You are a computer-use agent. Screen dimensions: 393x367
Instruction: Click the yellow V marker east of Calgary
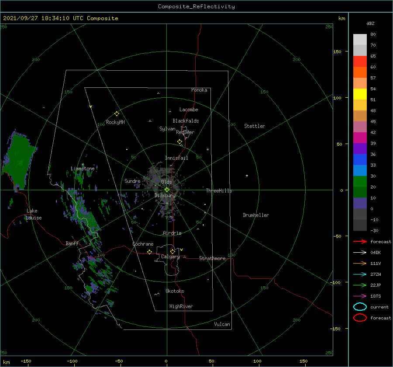pos(182,250)
